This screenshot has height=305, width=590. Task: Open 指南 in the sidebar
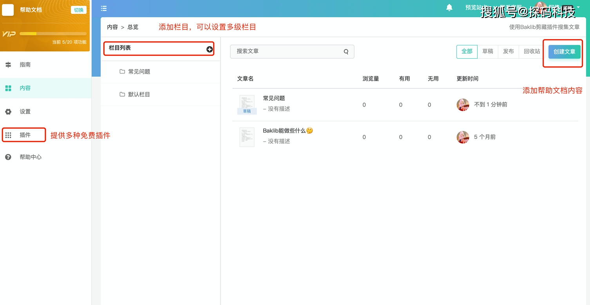click(x=25, y=65)
